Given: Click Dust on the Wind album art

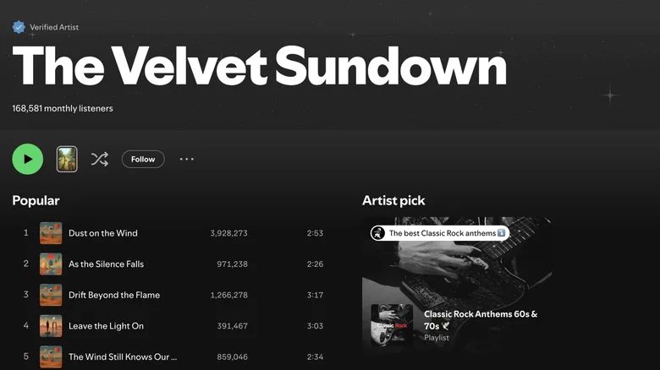Looking at the screenshot, I should [x=51, y=233].
